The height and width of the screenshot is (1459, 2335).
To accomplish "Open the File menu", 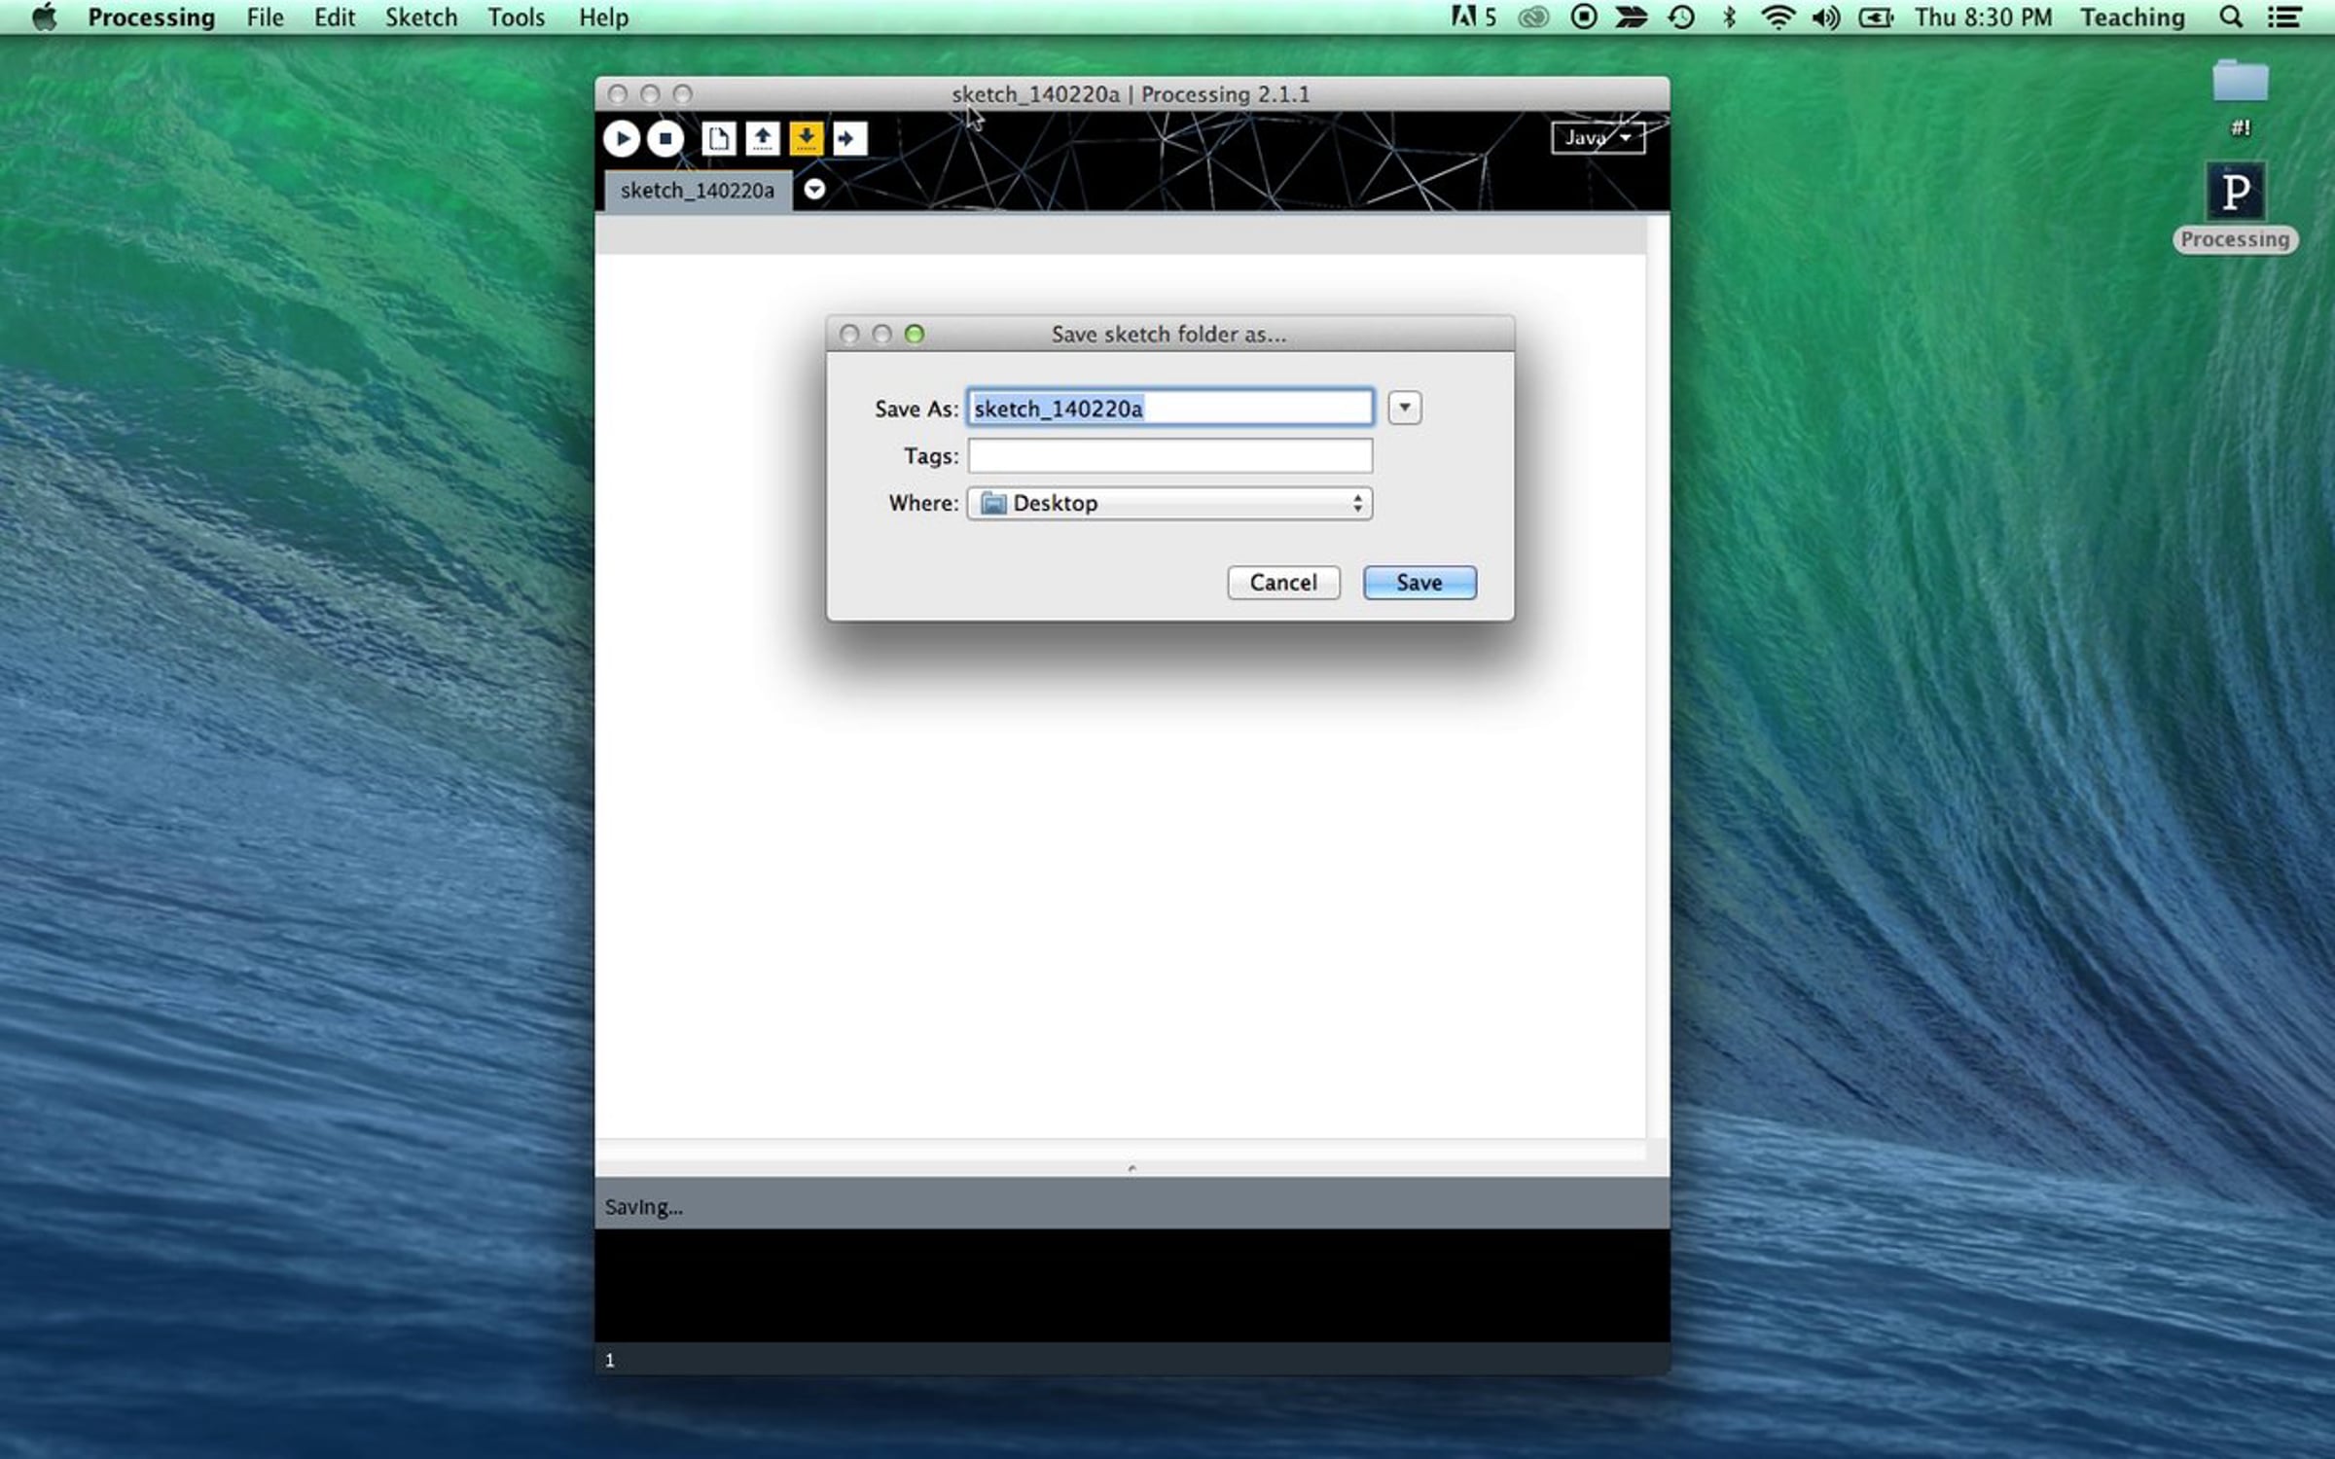I will [265, 18].
